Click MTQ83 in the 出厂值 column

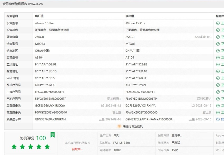coord(40,44)
